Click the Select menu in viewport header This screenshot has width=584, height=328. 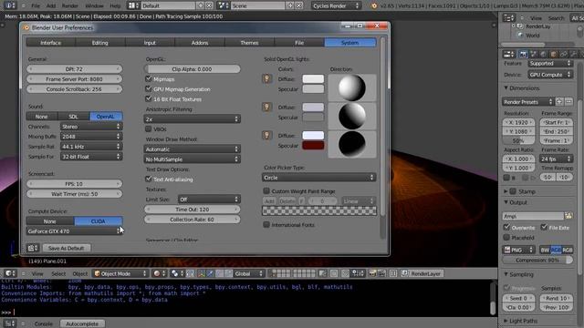pyautogui.click(x=58, y=273)
